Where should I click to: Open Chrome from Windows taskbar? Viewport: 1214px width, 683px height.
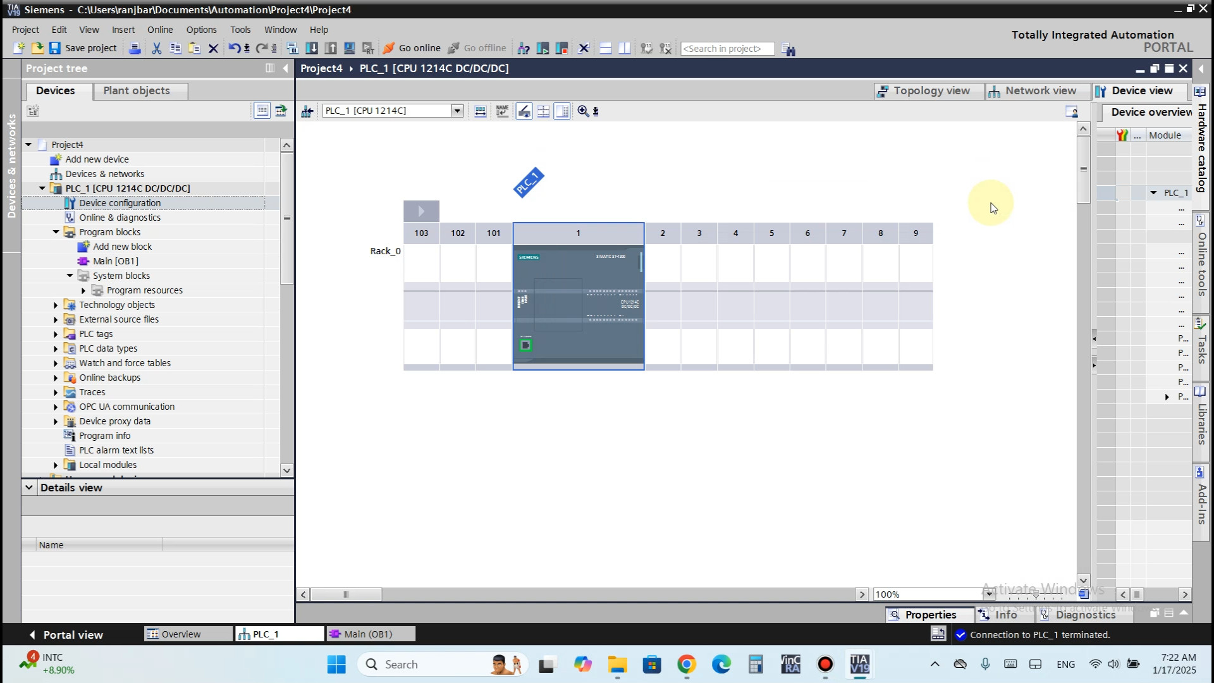(687, 665)
